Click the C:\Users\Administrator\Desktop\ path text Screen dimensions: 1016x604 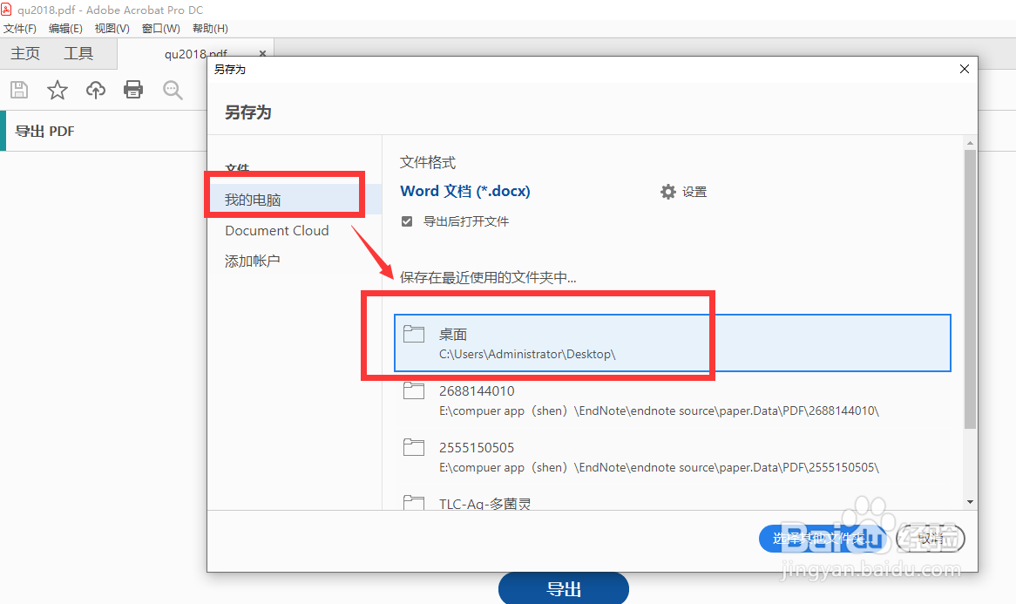tap(527, 355)
